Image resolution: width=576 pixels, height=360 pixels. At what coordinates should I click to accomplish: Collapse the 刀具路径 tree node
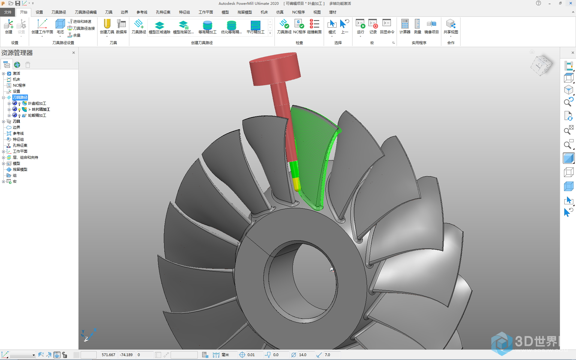click(x=3, y=97)
